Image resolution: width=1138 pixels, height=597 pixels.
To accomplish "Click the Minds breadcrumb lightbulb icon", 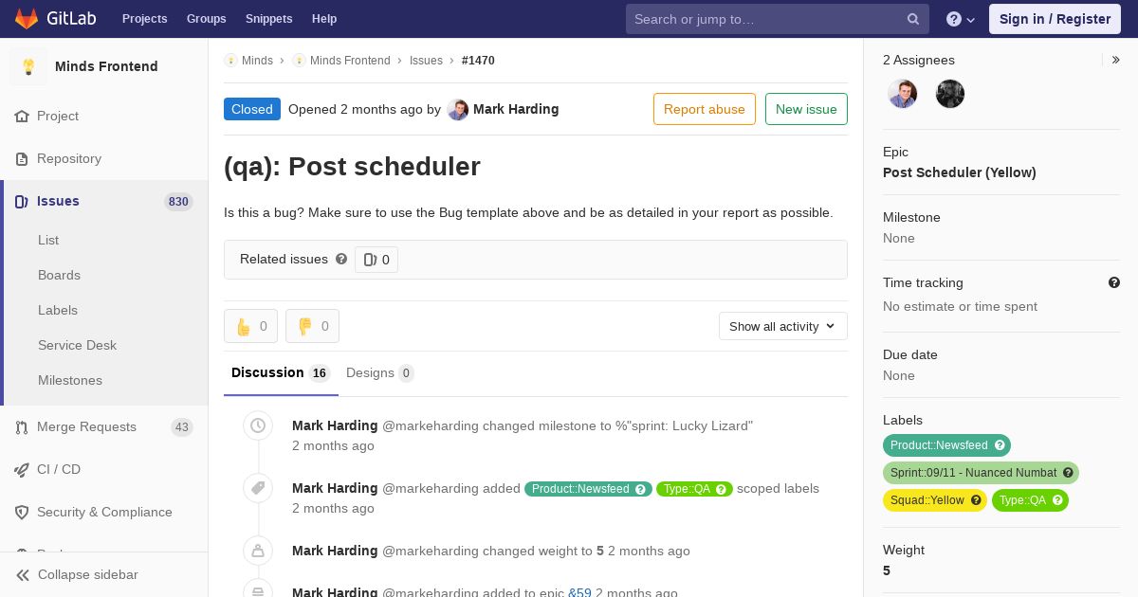I will coord(230,60).
